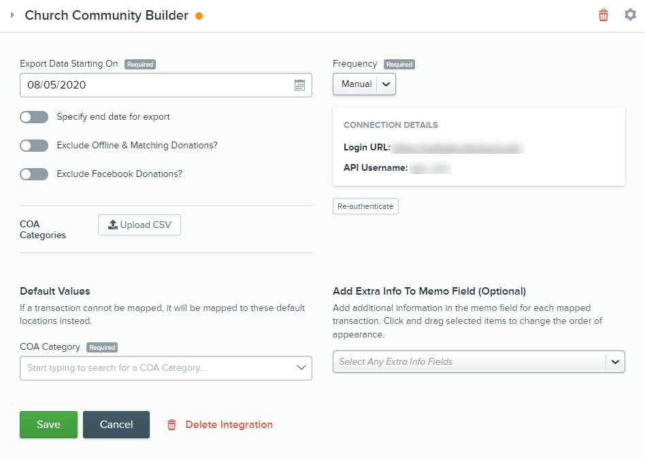Click the COA Categories label
Image resolution: width=645 pixels, height=458 pixels.
[43, 229]
